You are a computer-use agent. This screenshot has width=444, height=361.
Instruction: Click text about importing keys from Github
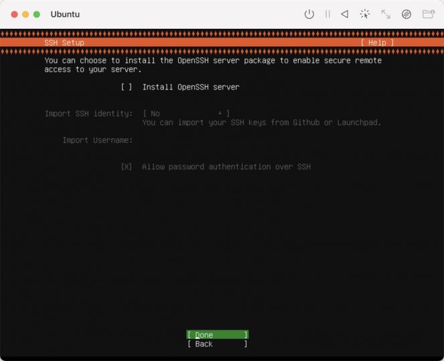[x=262, y=122]
